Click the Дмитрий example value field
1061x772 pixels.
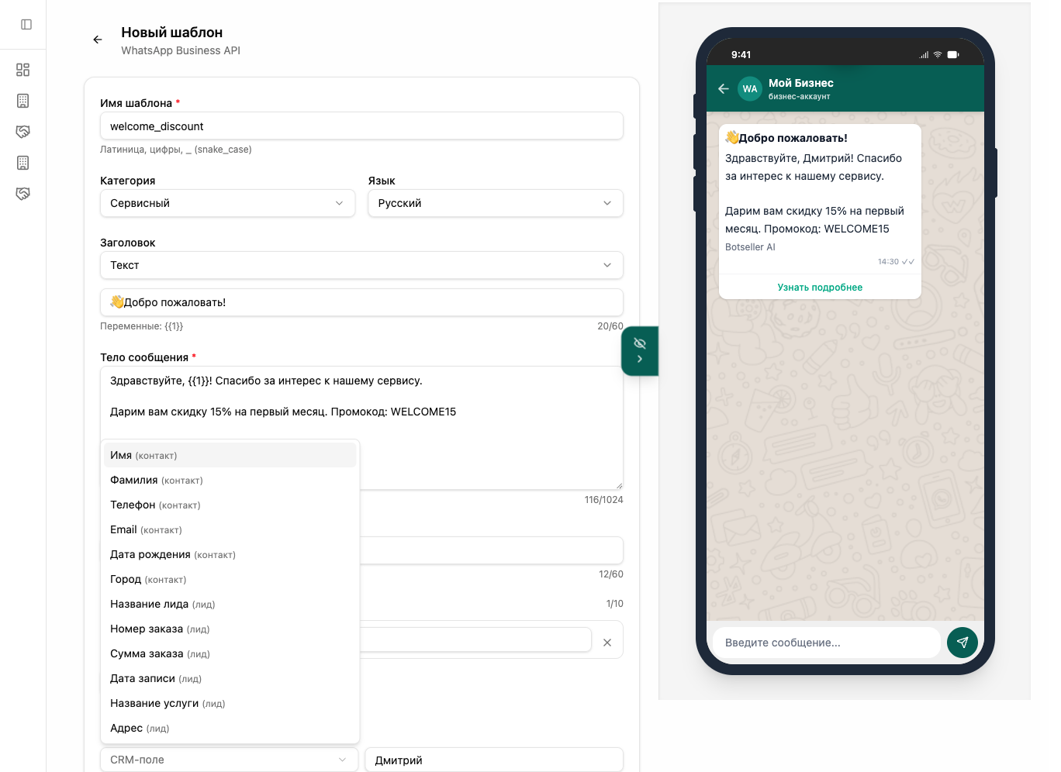click(x=493, y=760)
